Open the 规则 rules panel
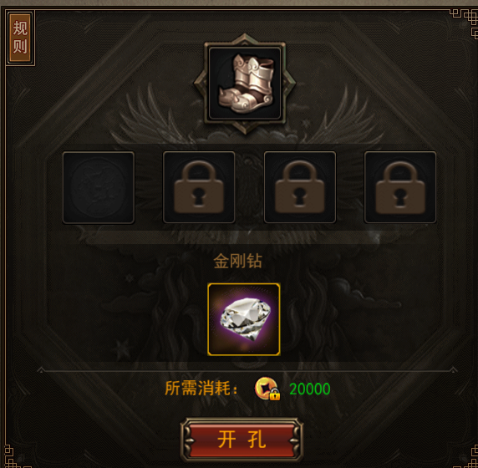The height and width of the screenshot is (468, 478). (x=20, y=38)
